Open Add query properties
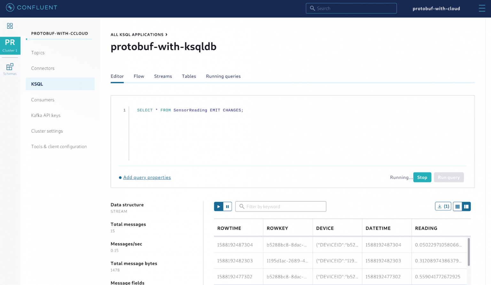 (147, 177)
